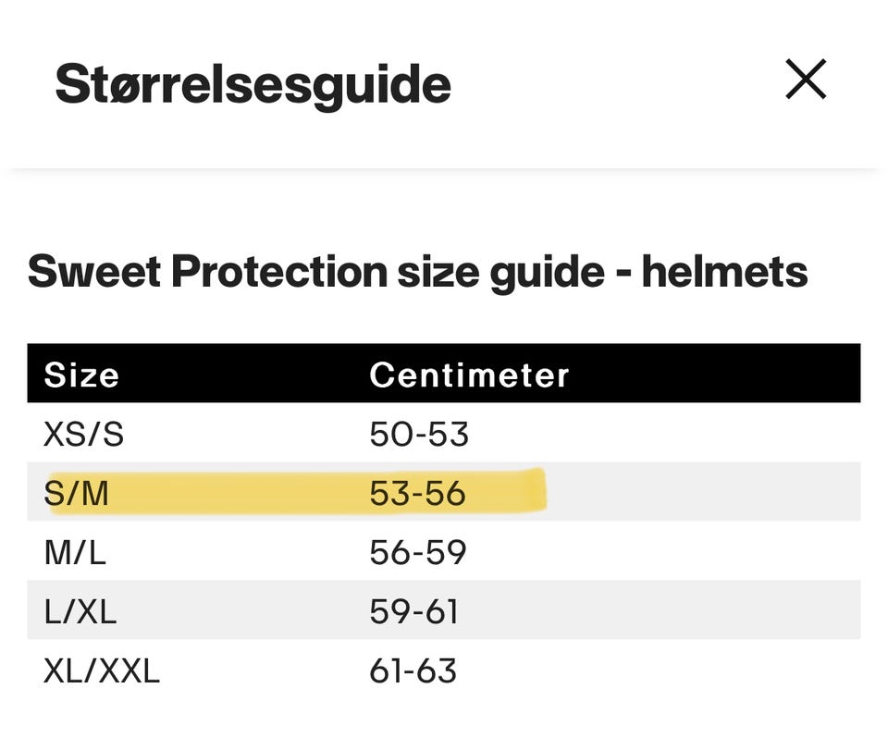
Task: Select the Centimeter column header
Action: [x=469, y=375]
